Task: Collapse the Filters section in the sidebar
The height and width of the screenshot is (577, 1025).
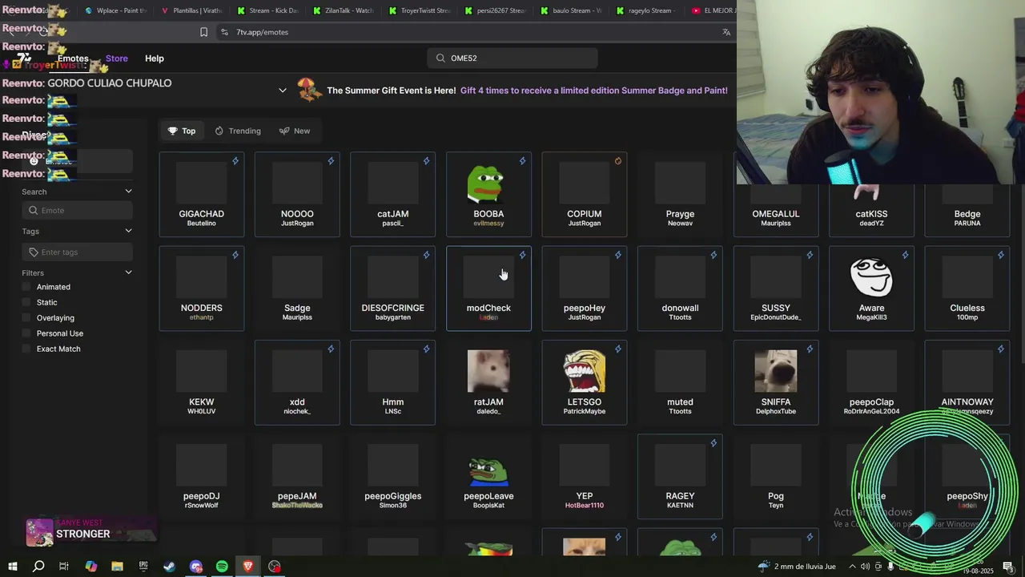Action: (128, 273)
